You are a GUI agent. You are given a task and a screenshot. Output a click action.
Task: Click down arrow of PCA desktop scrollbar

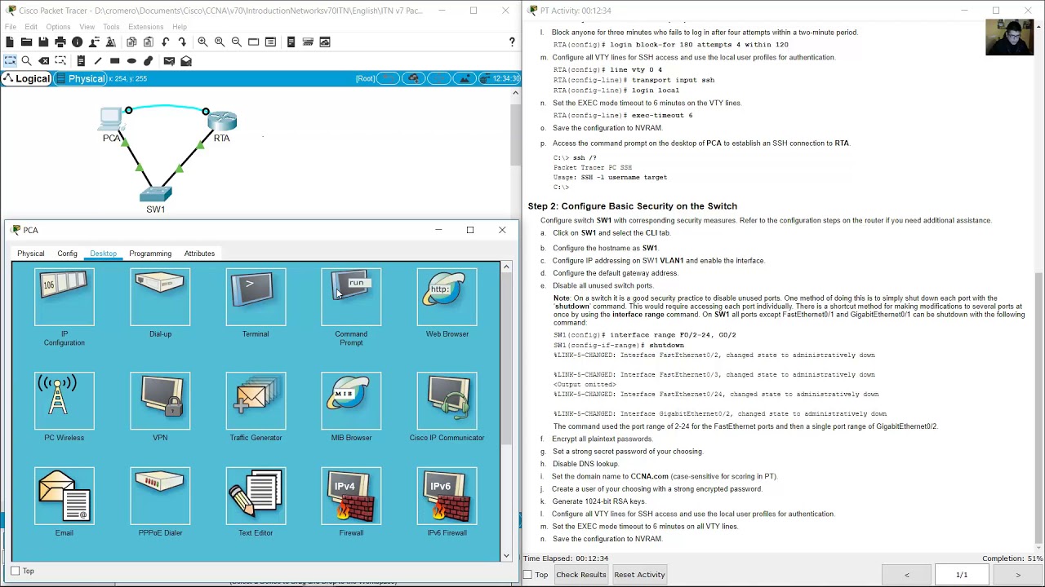[x=506, y=556]
